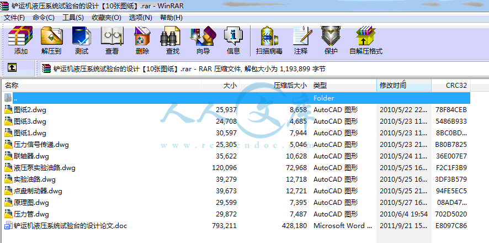This screenshot has width=489, height=243.
Task: Click DWG icon of 实验油路.dwg
Action: point(8,179)
